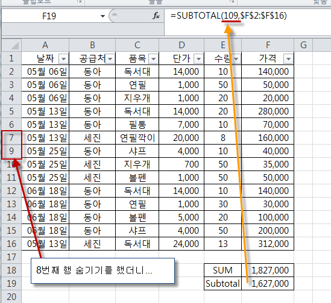Viewport: 331px width, 303px height.
Task: Select row 16 header
Action: 11,244
